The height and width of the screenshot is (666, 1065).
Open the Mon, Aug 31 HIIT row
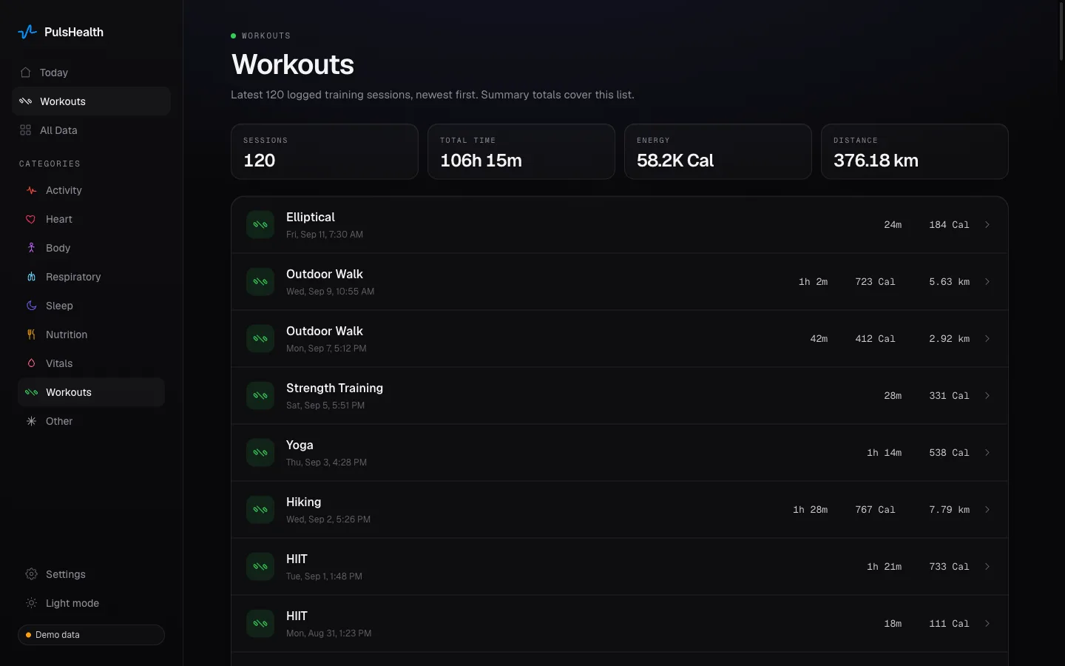click(x=620, y=624)
